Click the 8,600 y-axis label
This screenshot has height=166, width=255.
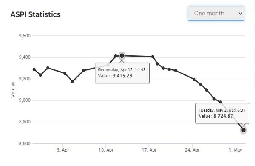25,143
